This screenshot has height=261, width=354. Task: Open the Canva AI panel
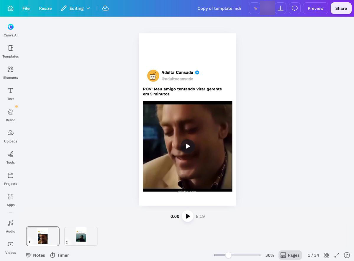coord(11,30)
